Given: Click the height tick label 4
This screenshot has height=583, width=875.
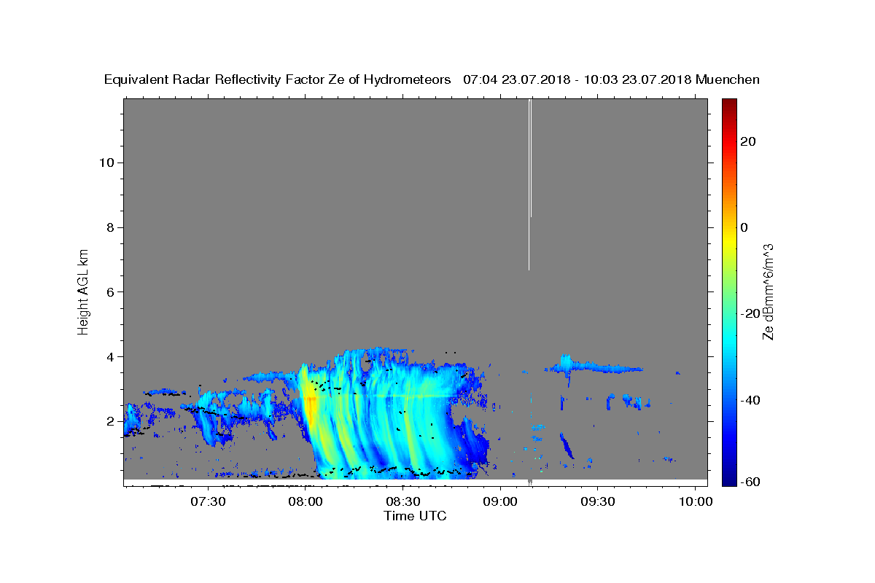Looking at the screenshot, I should [x=110, y=356].
